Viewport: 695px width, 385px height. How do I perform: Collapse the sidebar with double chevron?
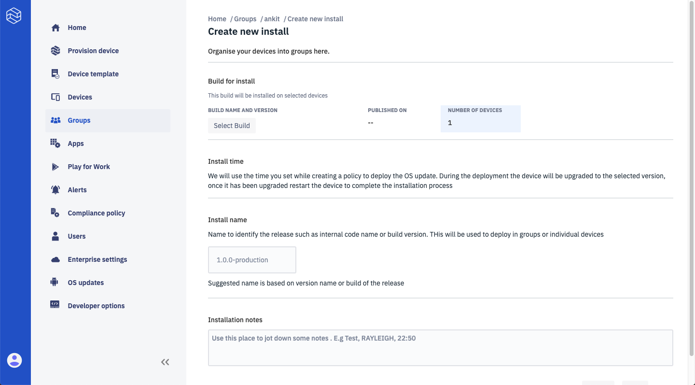pos(165,362)
